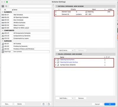Screen dimensions: 118x107
Task: Click the surface icon beside Surface Color (Swatch)
Action: tap(58, 65)
